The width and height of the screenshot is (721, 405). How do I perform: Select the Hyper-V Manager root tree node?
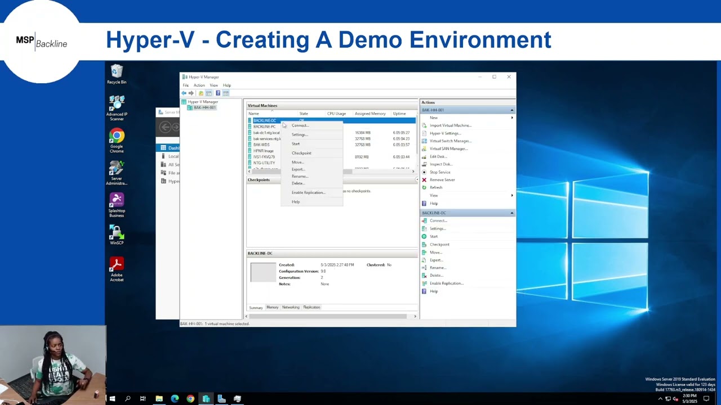[x=203, y=102]
